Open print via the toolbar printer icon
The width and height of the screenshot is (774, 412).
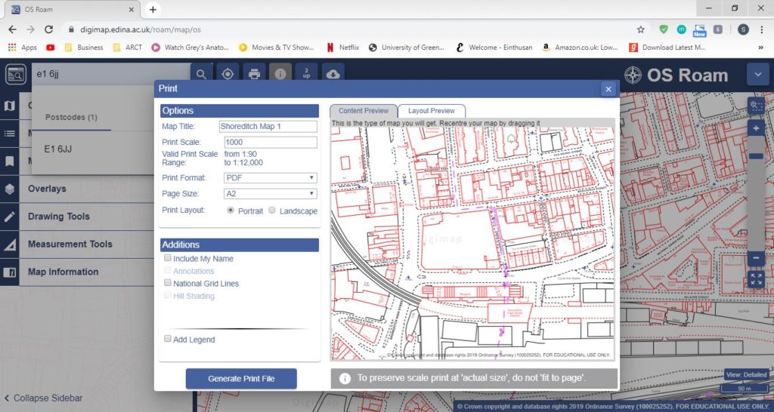click(x=254, y=74)
